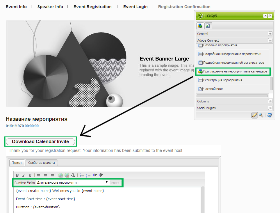Toggle bold formatting in the text editor

point(17,175)
